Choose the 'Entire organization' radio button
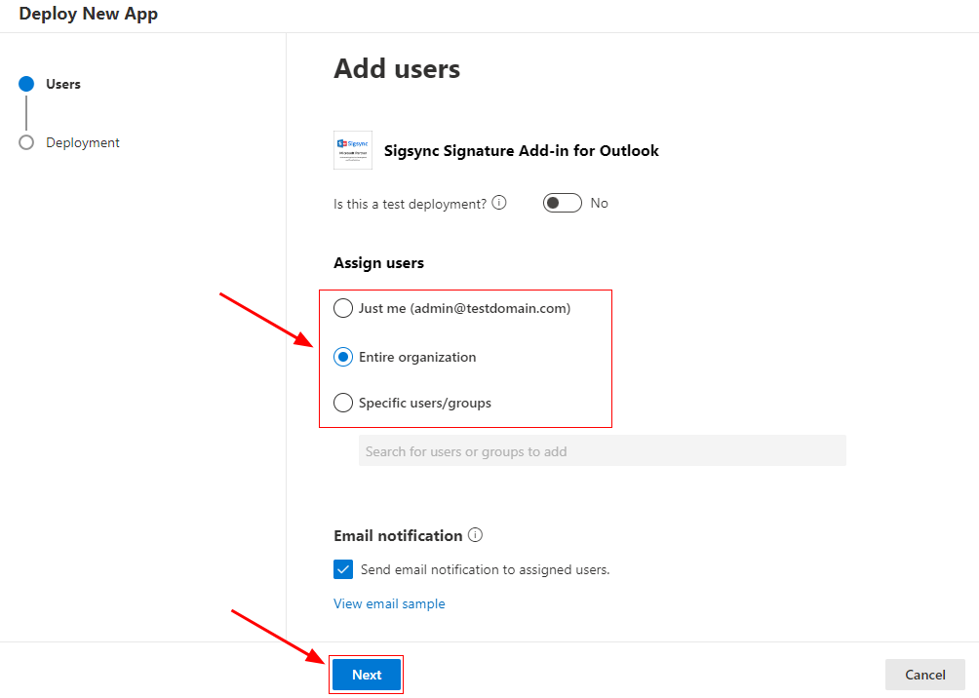 click(343, 357)
